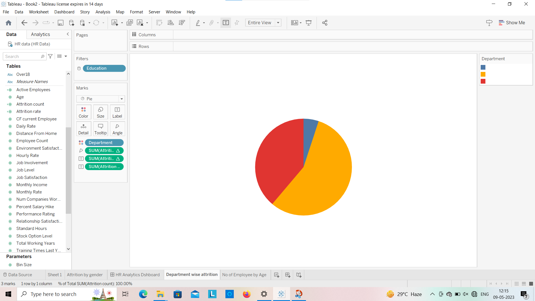Viewport: 535px width, 301px height.
Task: Sort ascending toolbar icon
Action: click(171, 23)
